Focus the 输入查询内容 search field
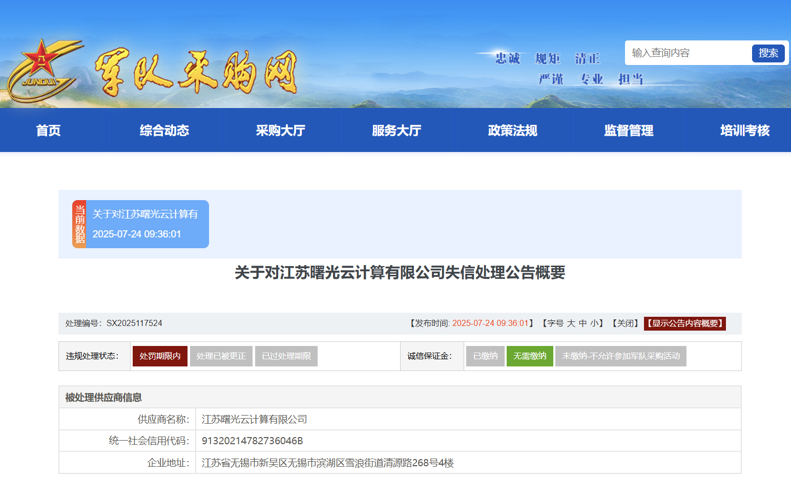 pyautogui.click(x=689, y=53)
